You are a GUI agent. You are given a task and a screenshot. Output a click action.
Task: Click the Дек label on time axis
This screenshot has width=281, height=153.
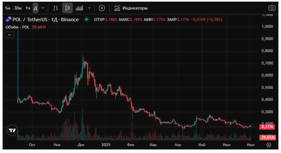click(x=81, y=145)
